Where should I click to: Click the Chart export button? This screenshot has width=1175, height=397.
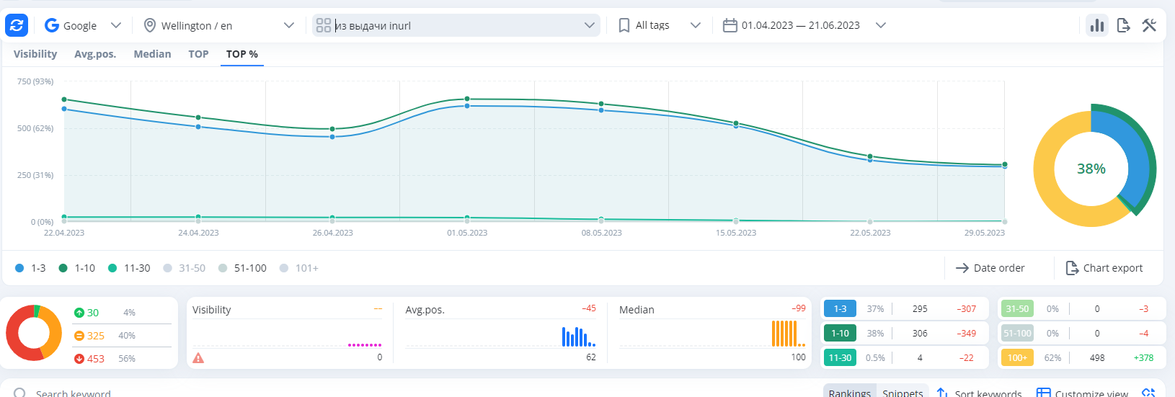(1104, 268)
